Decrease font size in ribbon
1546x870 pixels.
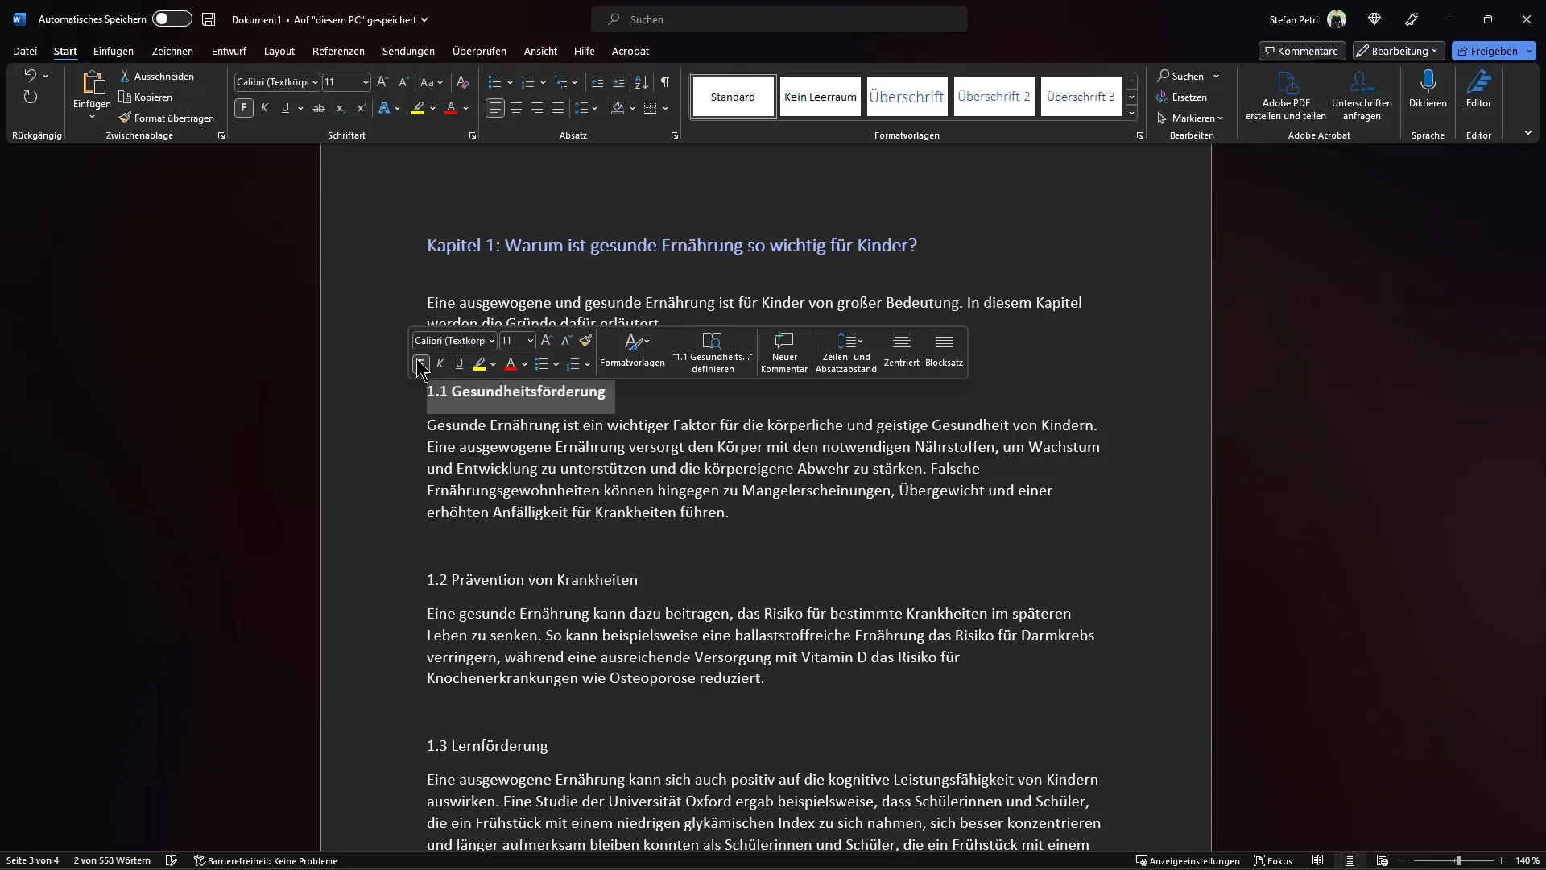click(403, 82)
